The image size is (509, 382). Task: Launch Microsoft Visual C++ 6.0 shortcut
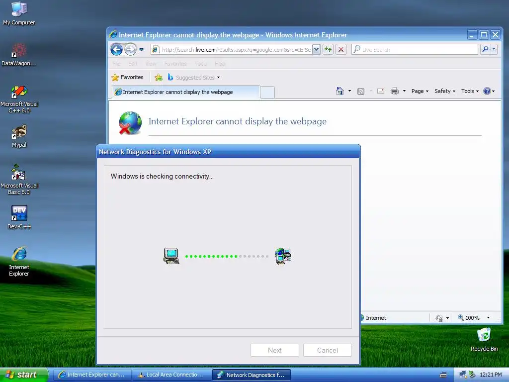[19, 99]
